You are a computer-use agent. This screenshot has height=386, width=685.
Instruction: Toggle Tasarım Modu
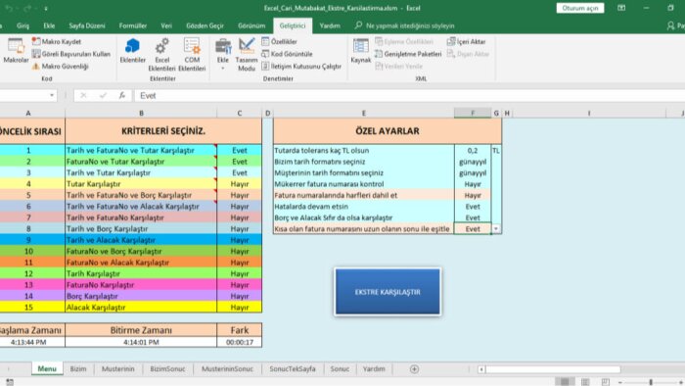(247, 55)
